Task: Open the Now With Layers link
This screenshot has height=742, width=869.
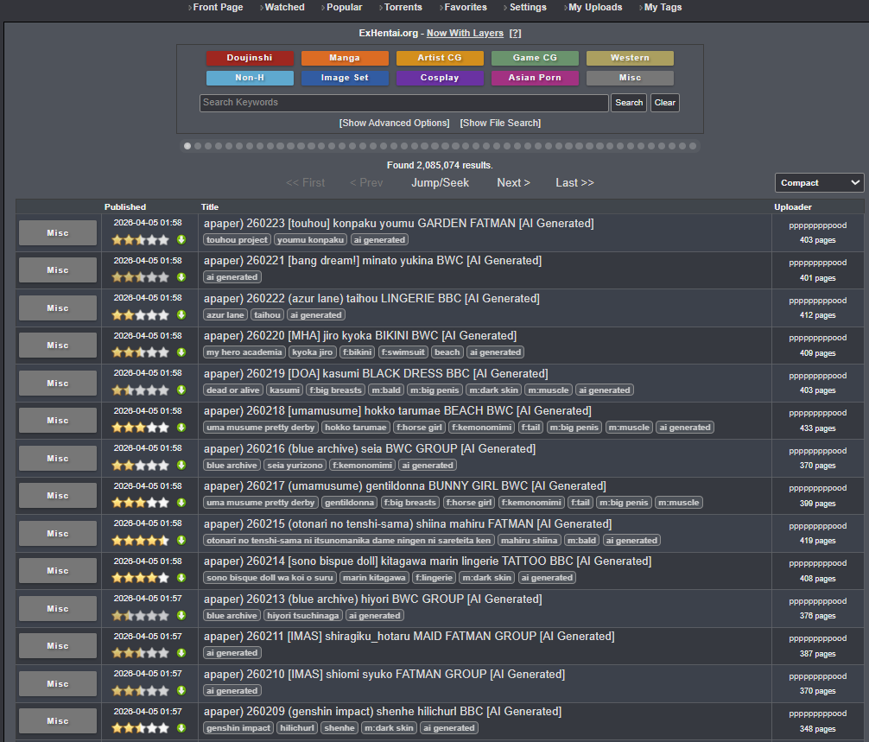Action: click(x=465, y=33)
